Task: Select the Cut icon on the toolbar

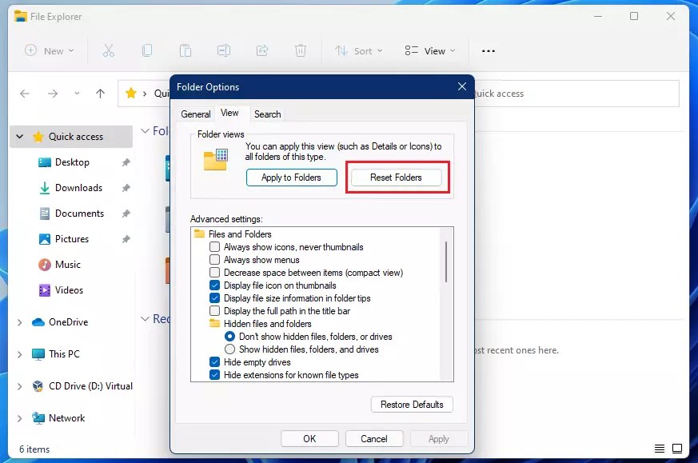Action: pyautogui.click(x=109, y=50)
